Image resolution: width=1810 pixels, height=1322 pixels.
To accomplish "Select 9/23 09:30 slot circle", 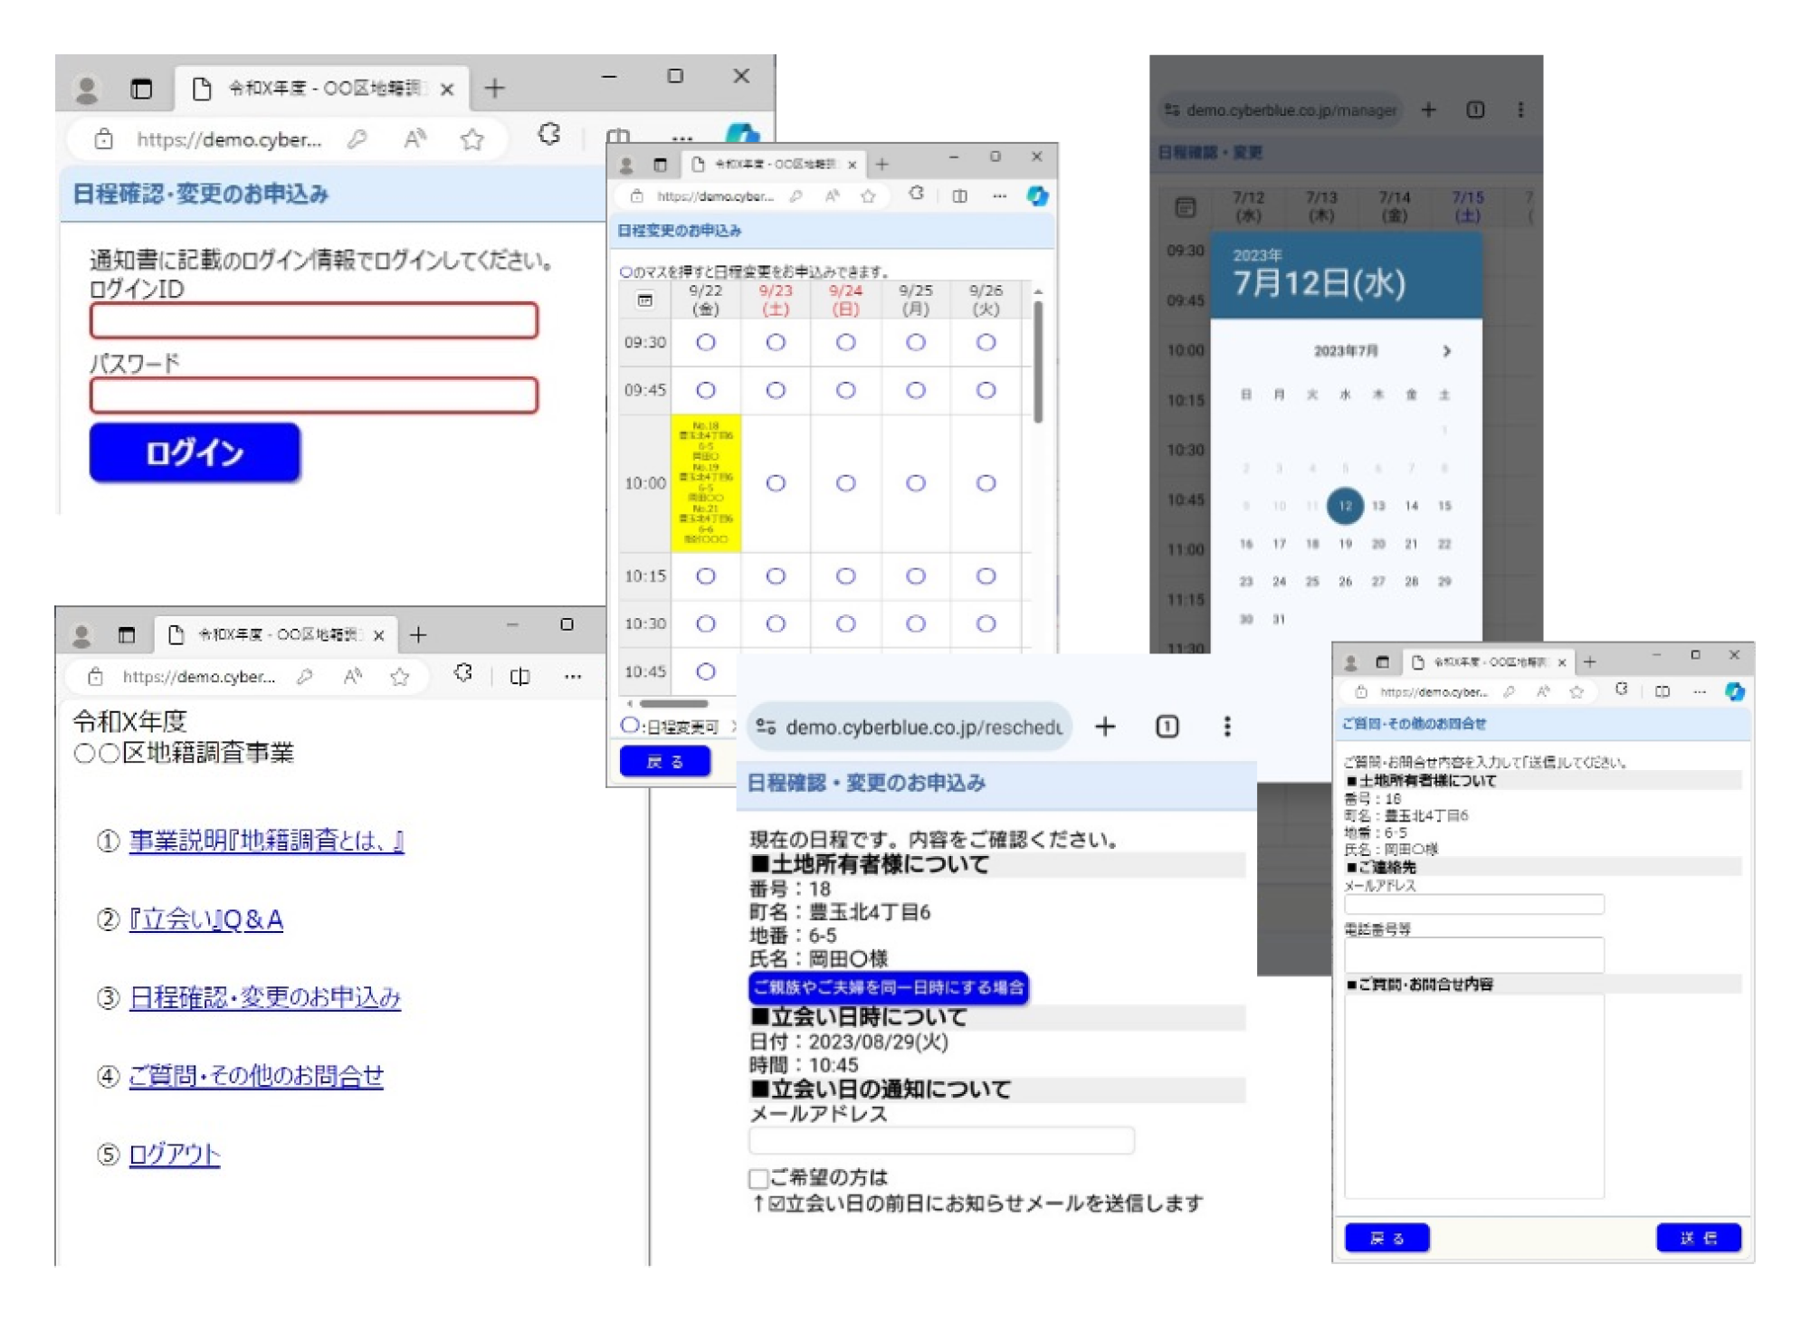I will (x=776, y=342).
